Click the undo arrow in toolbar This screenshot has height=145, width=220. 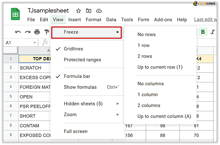pos(18,32)
